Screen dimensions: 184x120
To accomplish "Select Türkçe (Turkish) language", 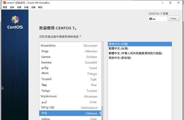I will pyautogui.click(x=70, y=91).
